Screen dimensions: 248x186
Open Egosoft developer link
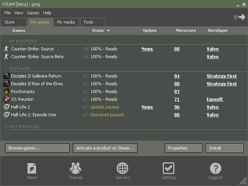215,99
